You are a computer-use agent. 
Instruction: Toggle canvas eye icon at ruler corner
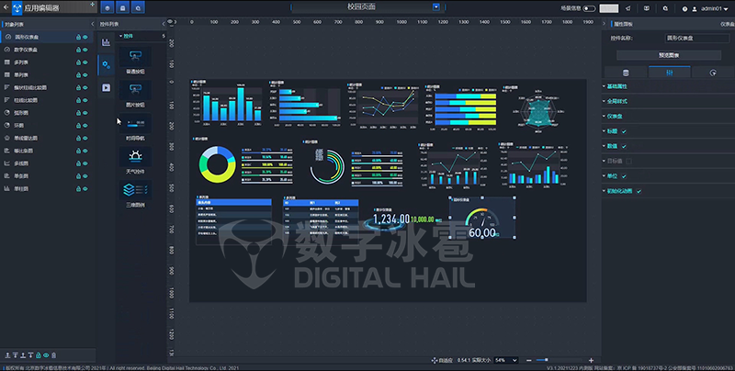tap(170, 21)
